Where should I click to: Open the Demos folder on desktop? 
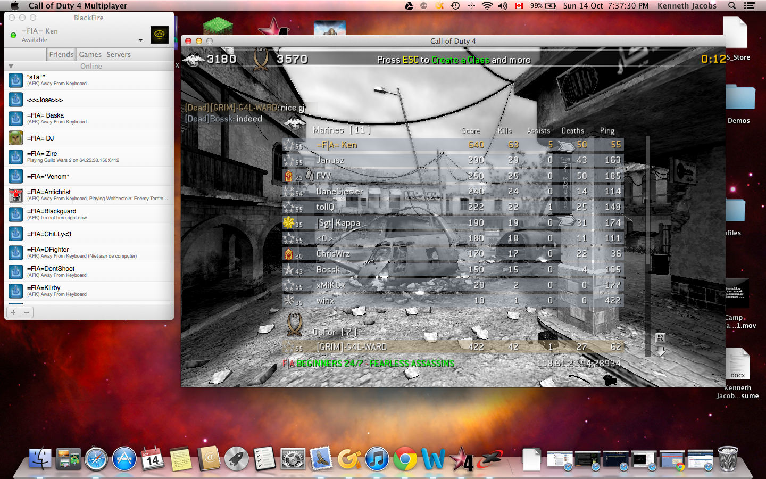(739, 98)
